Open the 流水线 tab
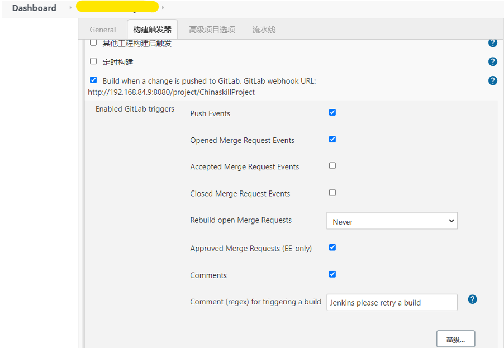 point(264,30)
